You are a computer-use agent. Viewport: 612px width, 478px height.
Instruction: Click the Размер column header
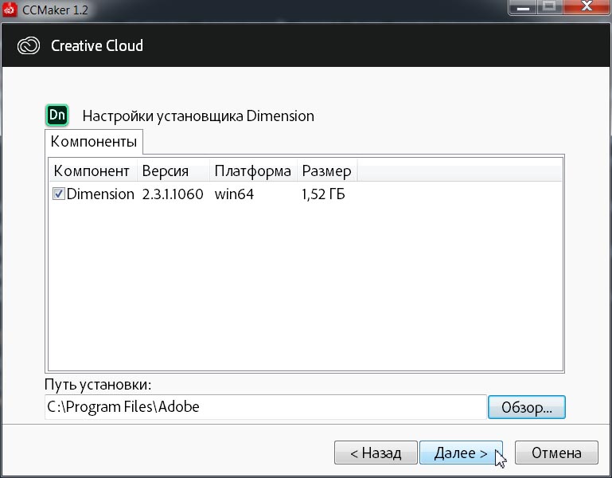pyautogui.click(x=327, y=171)
